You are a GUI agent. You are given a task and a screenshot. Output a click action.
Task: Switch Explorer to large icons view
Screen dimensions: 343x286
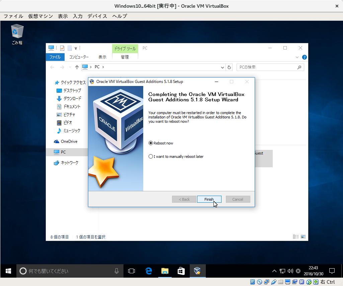303,236
